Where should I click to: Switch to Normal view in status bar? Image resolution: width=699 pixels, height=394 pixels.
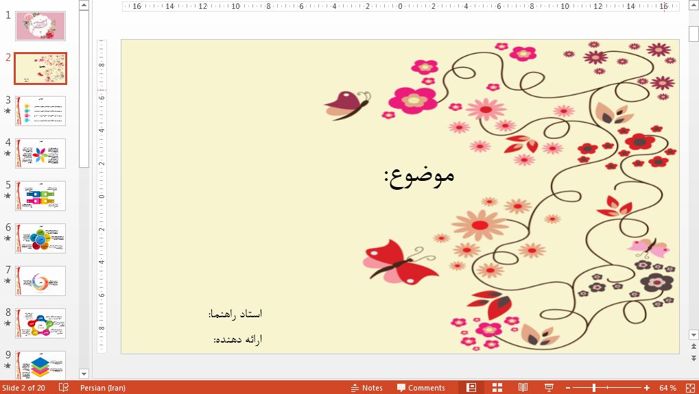click(471, 388)
